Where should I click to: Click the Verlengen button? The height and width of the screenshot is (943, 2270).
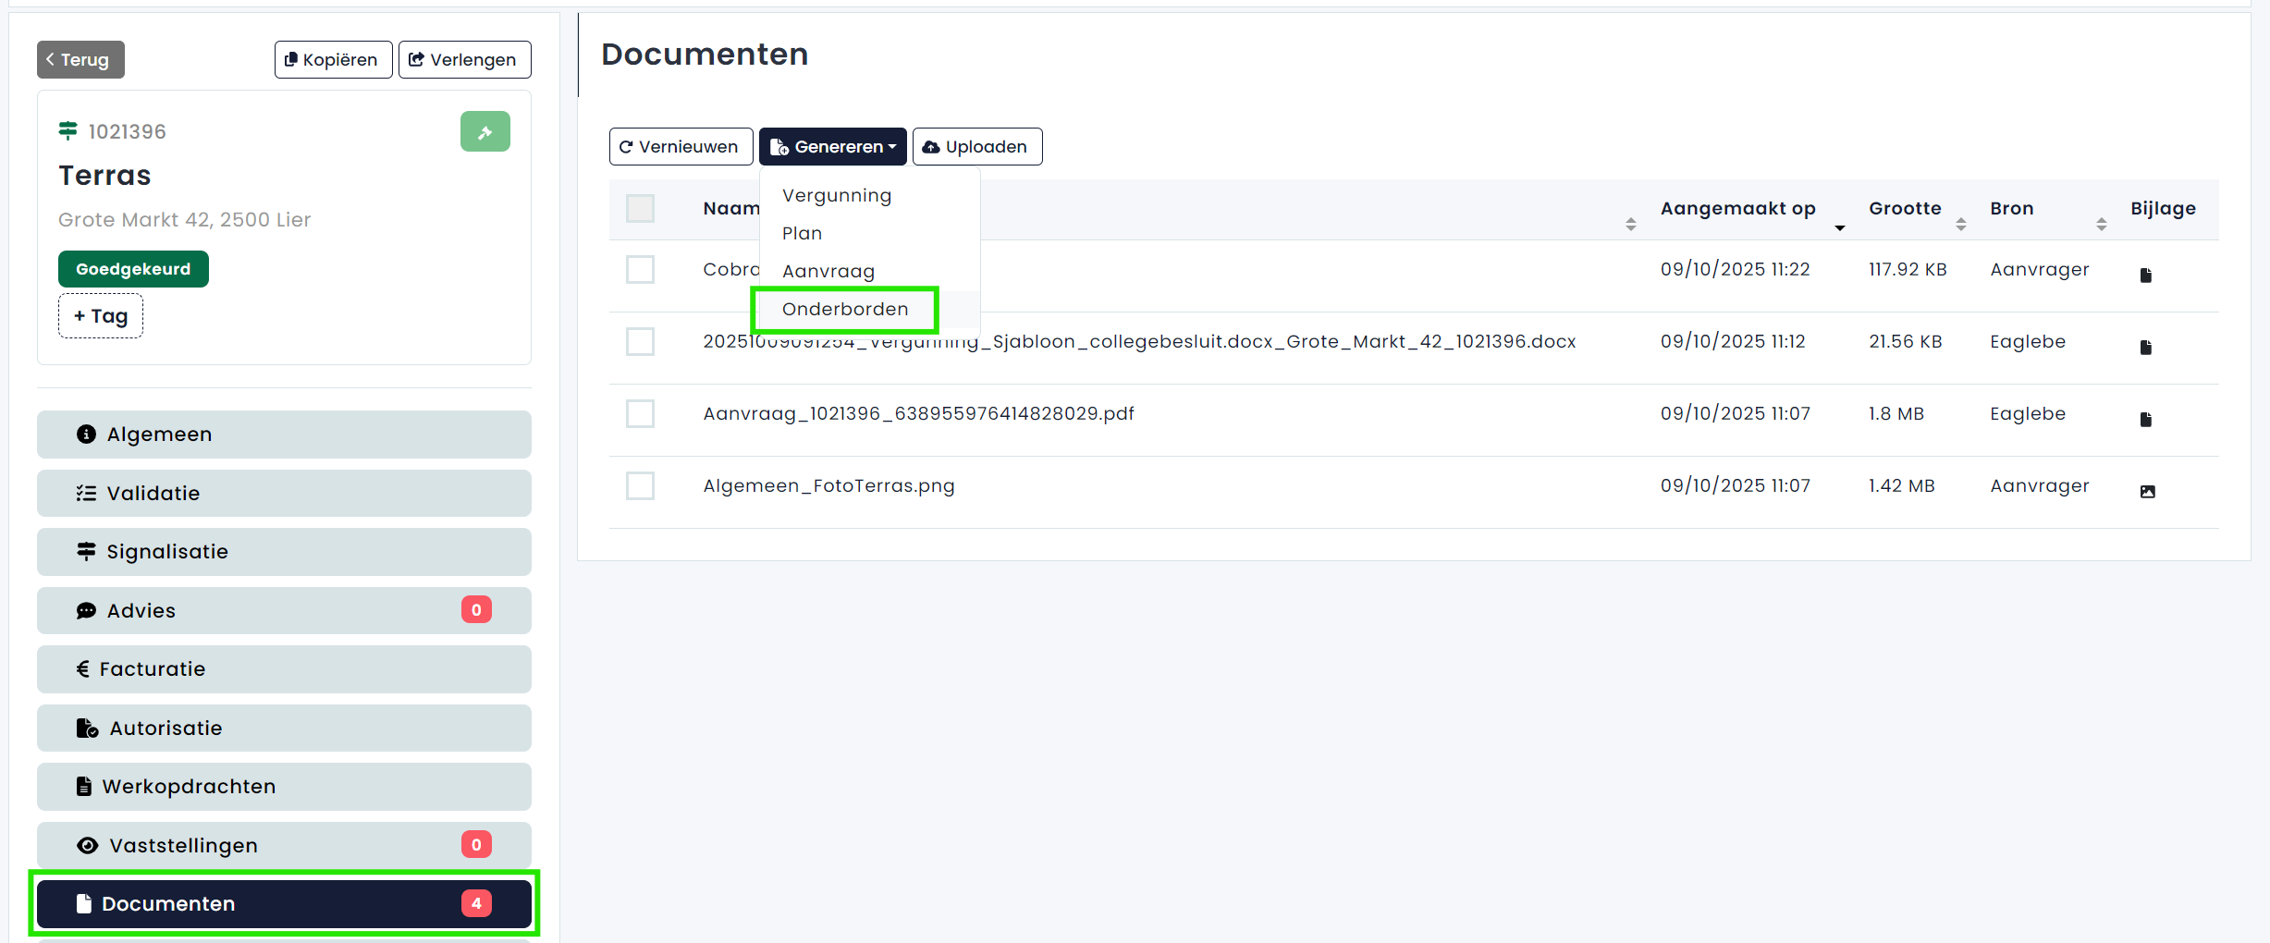464,60
